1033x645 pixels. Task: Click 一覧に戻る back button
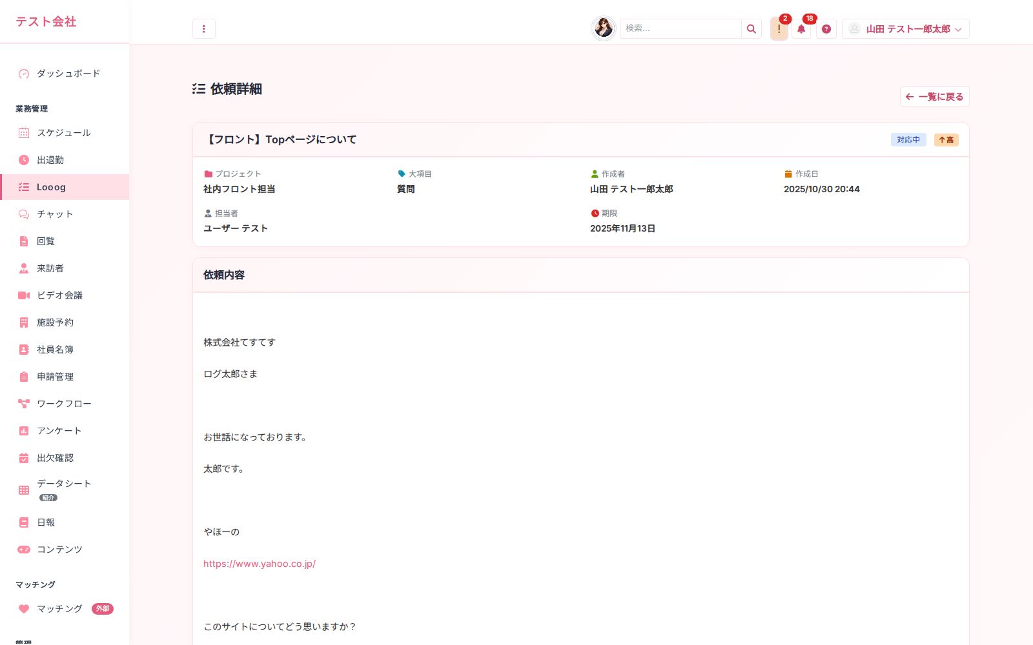[935, 97]
